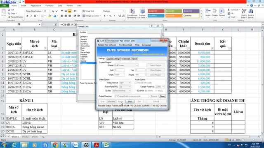The image size is (264, 148).
Task: Apply the Accent5 blue cell style
Action: pos(156,16)
